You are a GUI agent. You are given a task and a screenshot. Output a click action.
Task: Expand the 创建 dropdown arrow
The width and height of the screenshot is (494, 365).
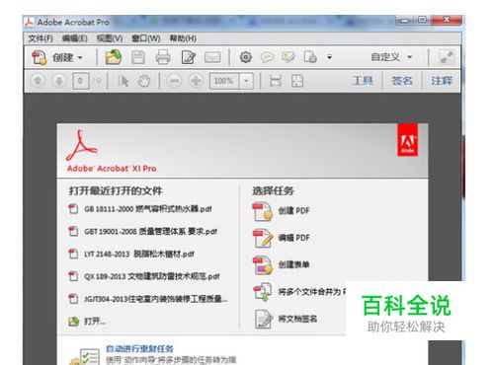point(80,58)
